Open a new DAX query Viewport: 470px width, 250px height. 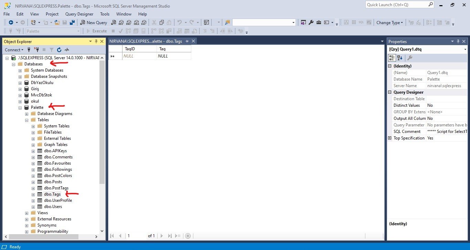(x=144, y=22)
